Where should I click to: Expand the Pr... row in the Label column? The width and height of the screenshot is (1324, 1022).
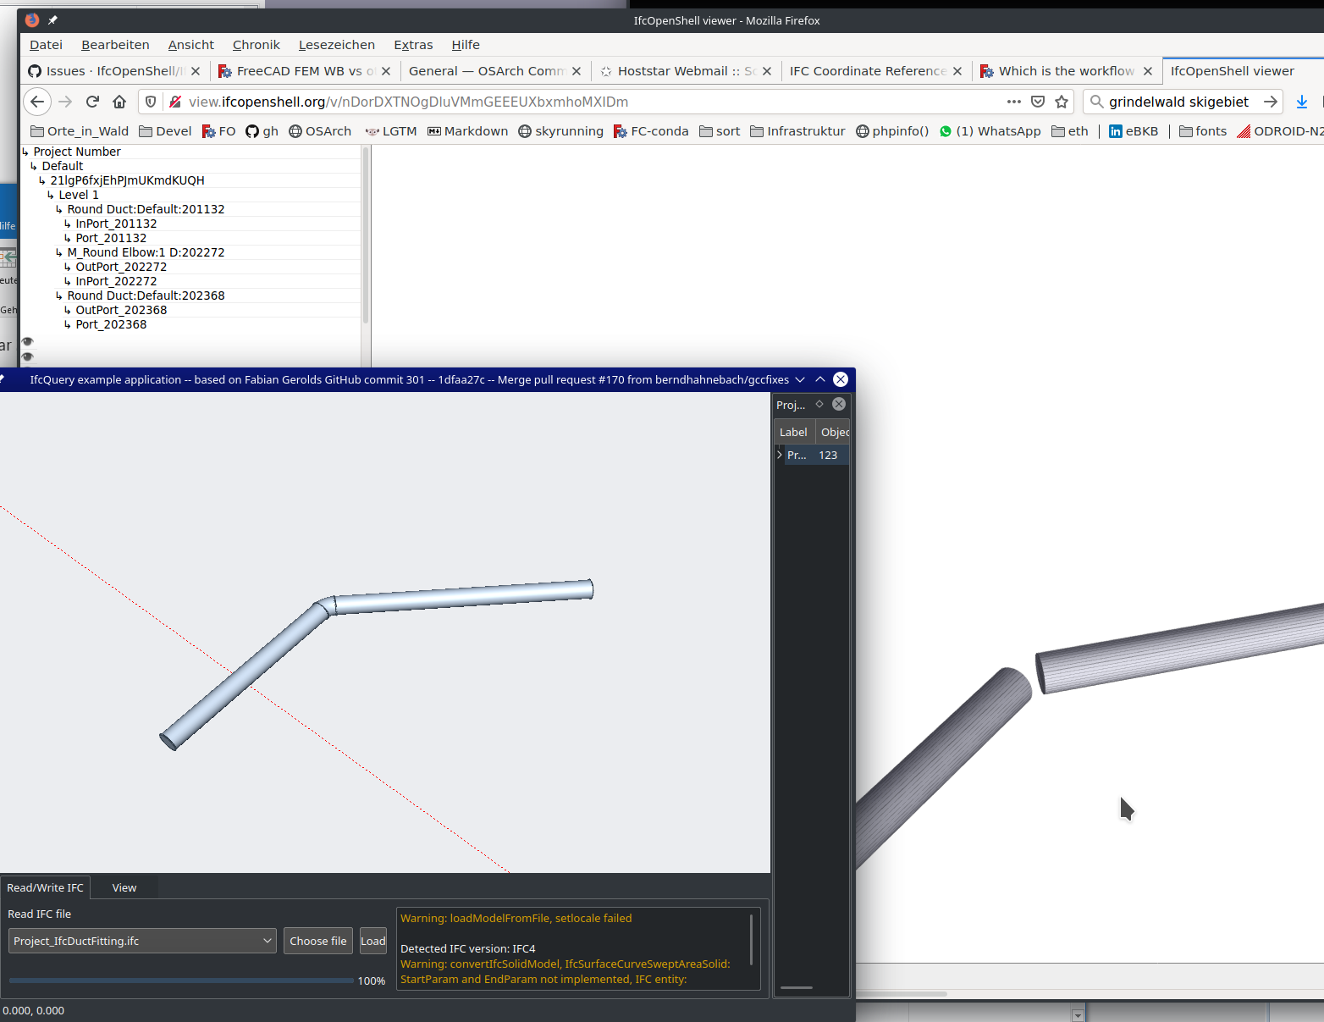779,455
